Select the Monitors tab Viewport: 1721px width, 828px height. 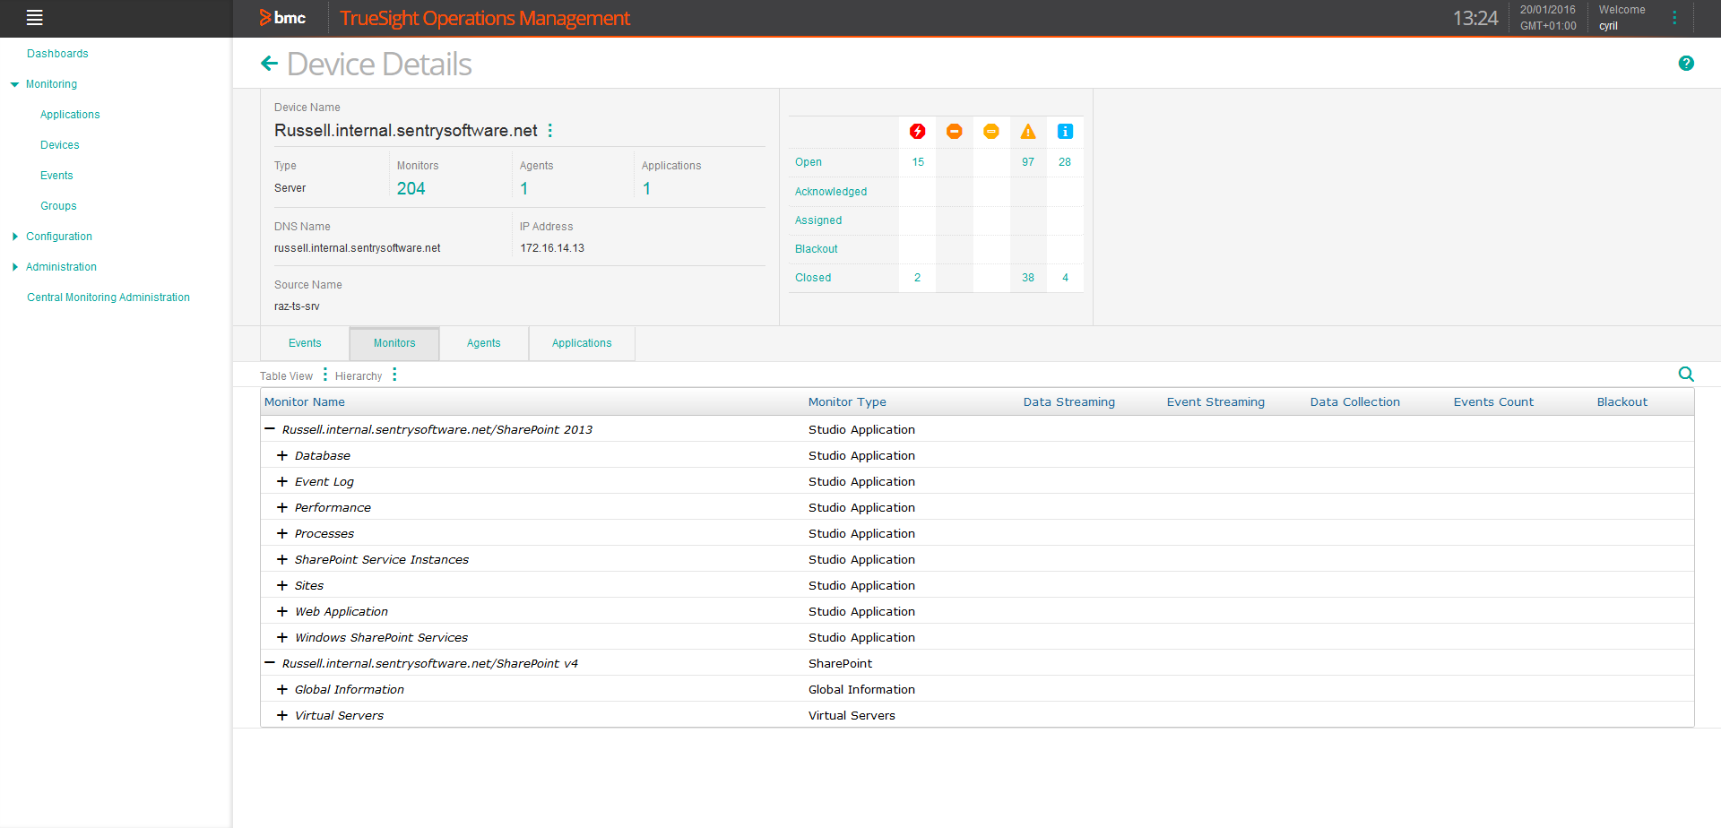tap(394, 343)
